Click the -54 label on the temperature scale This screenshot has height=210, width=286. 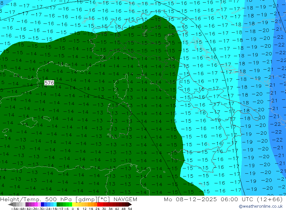pyautogui.click(x=14, y=209)
